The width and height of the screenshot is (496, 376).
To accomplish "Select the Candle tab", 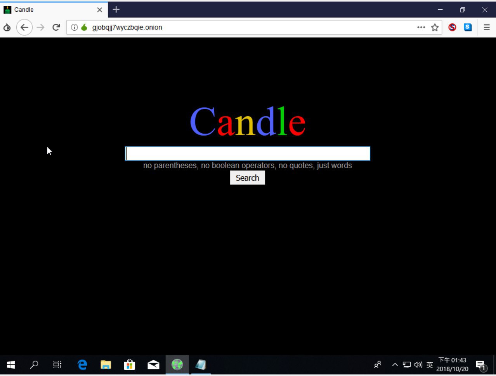I will click(x=54, y=10).
